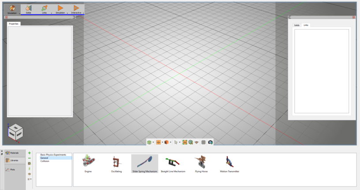Toggle the ground plane visibility icon
The height and width of the screenshot is (190, 360).
tap(197, 142)
